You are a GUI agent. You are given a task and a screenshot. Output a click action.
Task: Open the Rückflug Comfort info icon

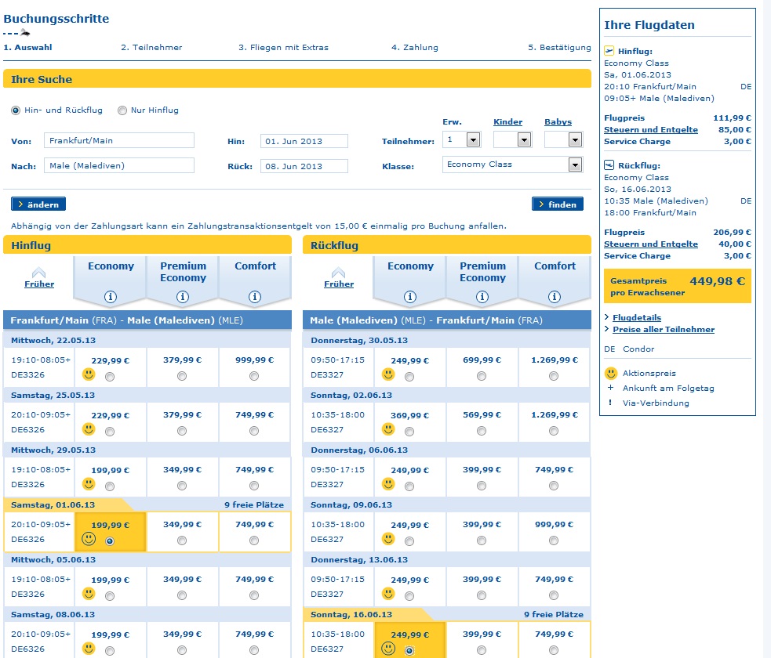point(555,297)
